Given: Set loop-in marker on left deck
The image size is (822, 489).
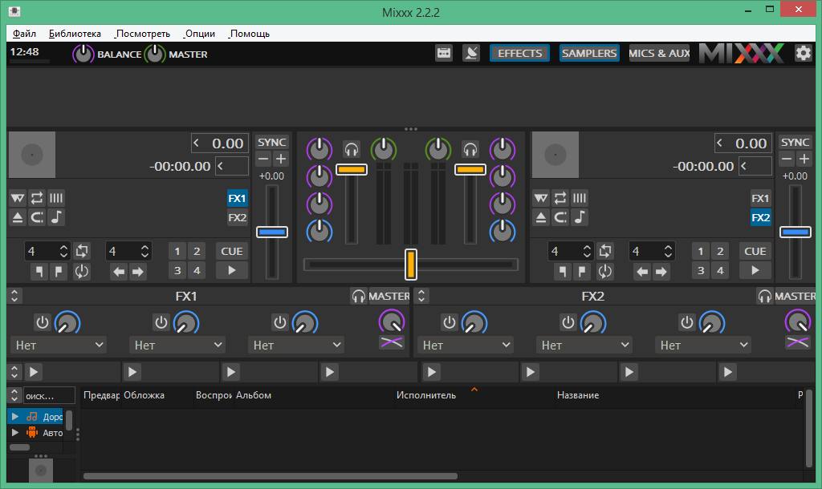Looking at the screenshot, I should 39,271.
